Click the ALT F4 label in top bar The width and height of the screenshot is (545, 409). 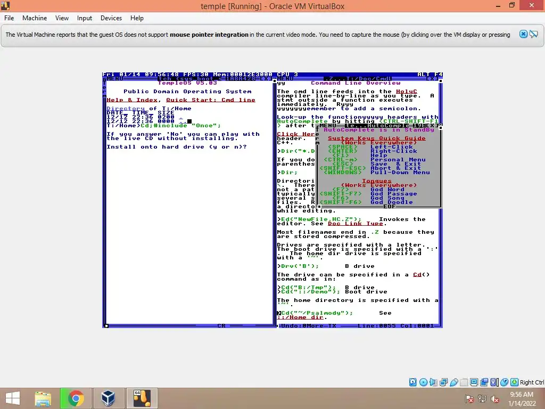pyautogui.click(x=430, y=75)
